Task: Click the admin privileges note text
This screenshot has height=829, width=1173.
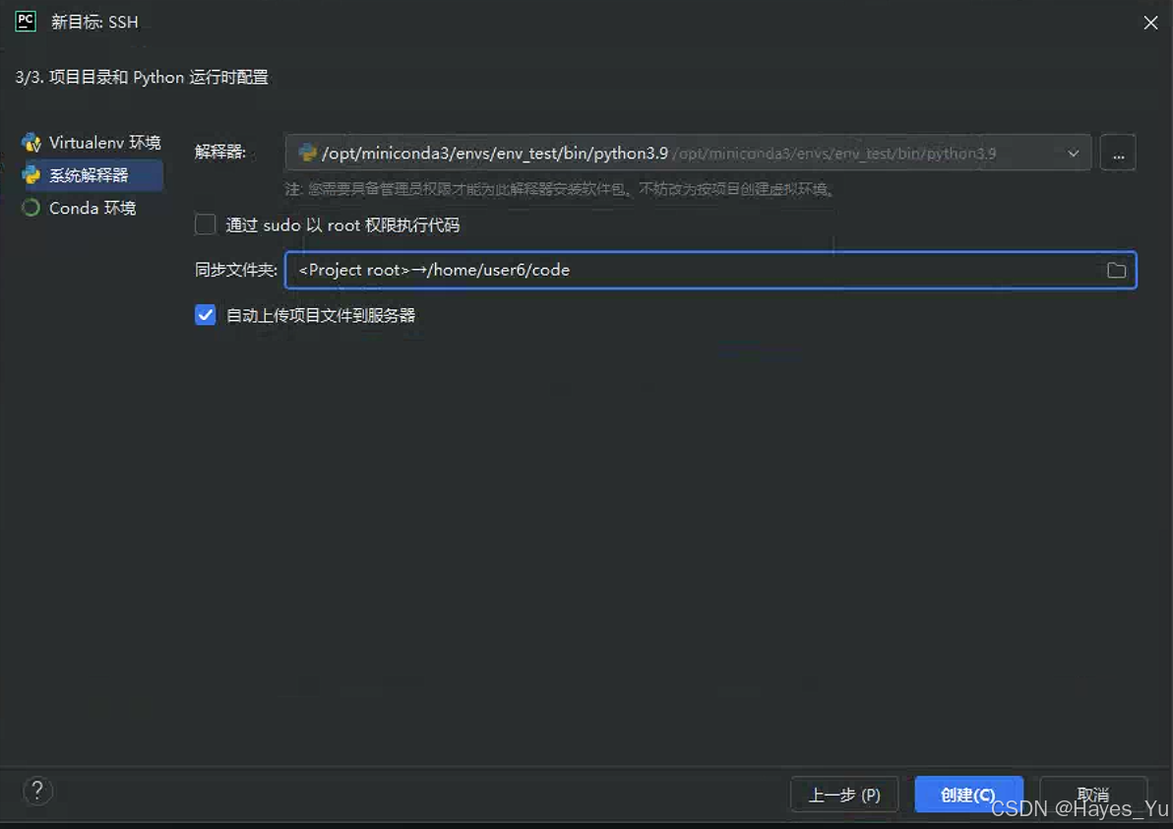Action: [559, 189]
